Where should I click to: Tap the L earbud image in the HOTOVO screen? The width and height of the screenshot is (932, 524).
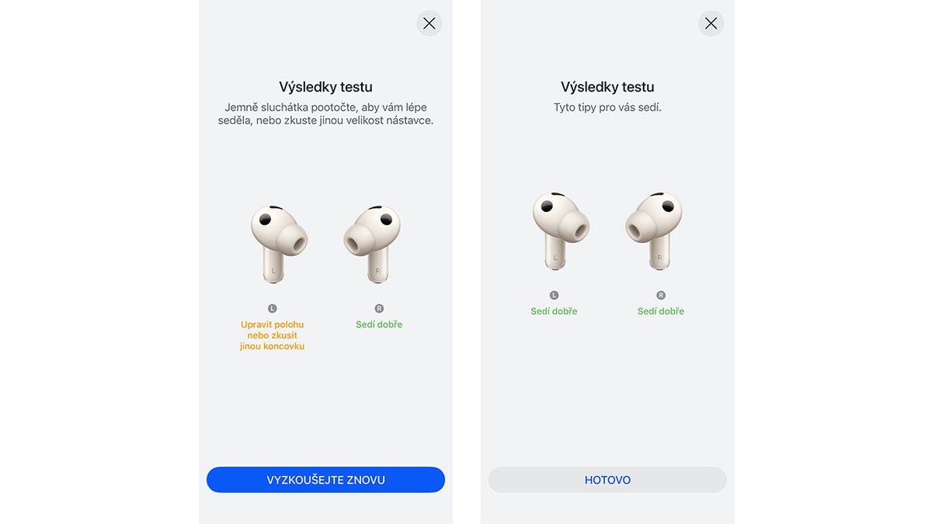(x=561, y=231)
